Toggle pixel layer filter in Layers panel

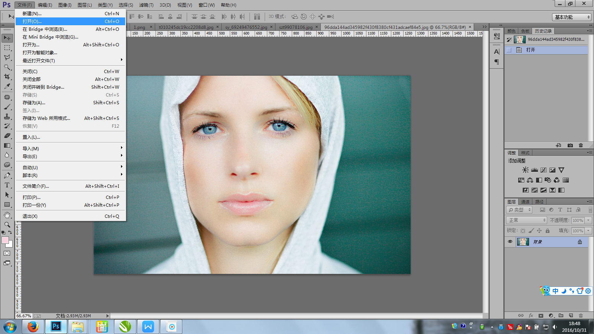(542, 210)
